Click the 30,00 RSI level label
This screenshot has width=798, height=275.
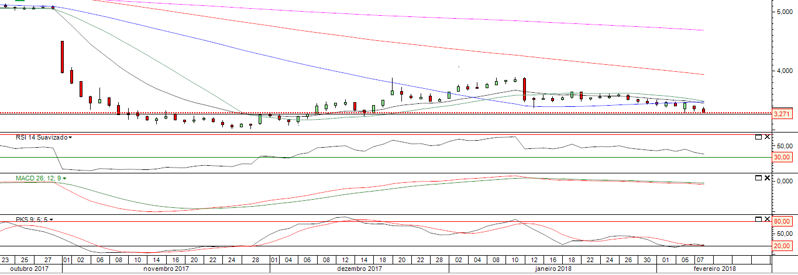pyautogui.click(x=783, y=157)
